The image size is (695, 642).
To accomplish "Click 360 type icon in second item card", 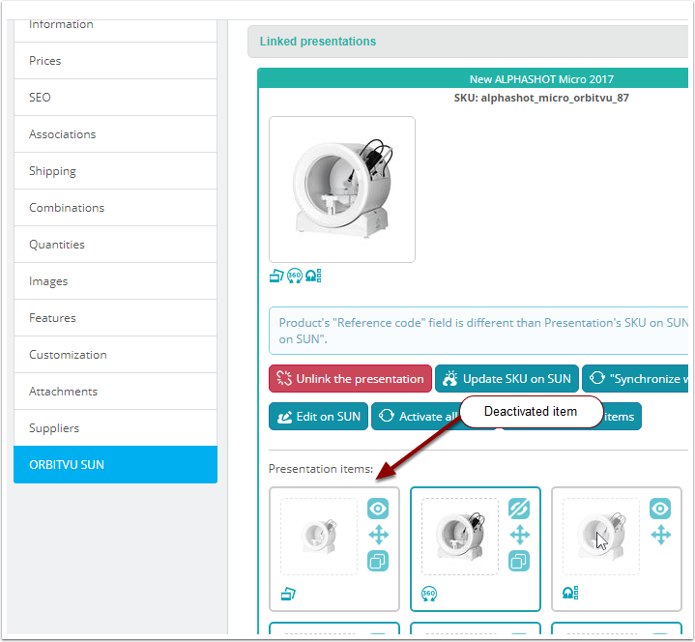I will pos(429,594).
